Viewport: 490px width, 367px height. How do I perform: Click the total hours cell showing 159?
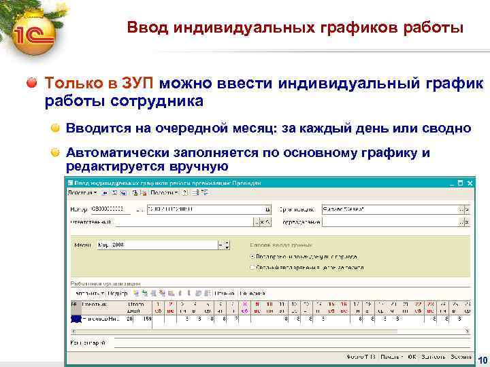tap(144, 319)
